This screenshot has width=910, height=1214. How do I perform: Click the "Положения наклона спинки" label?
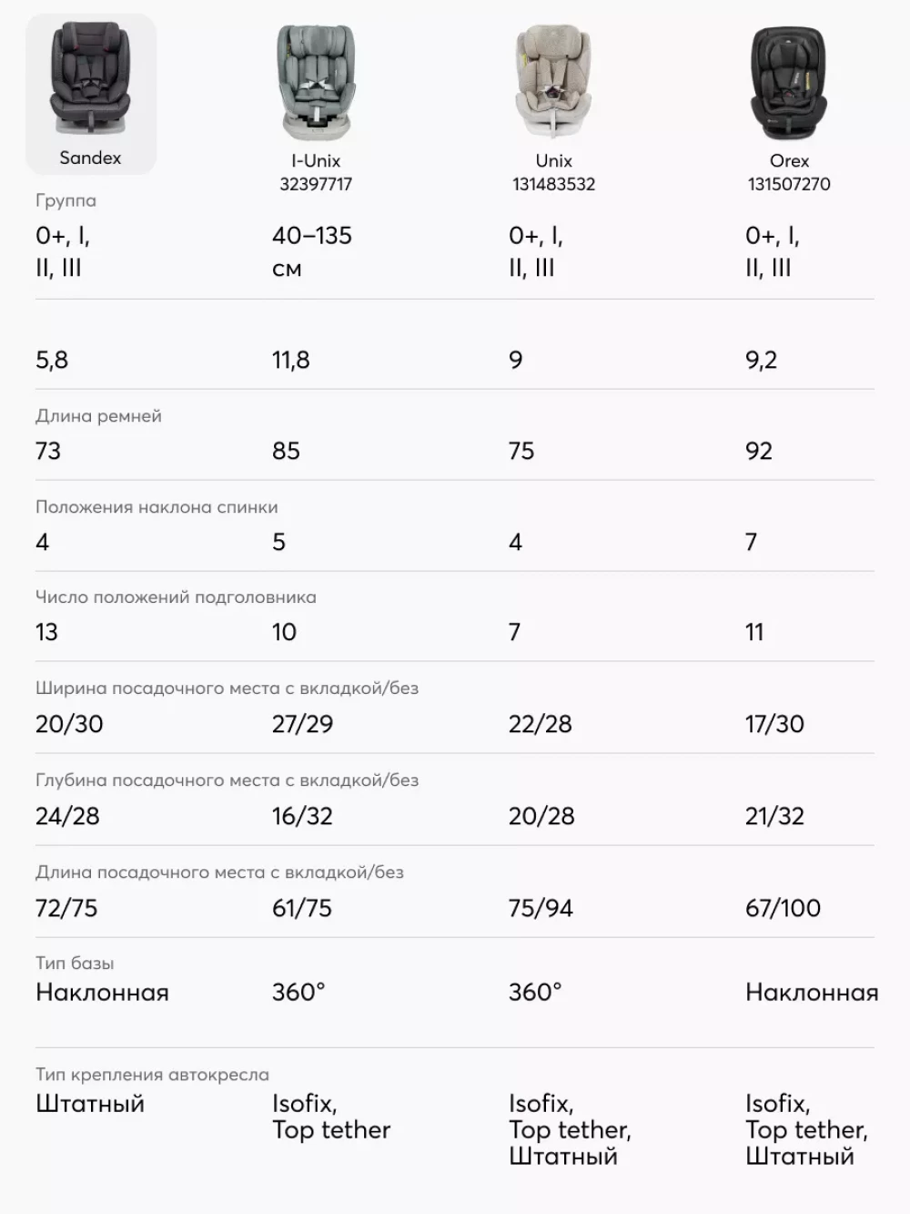[x=157, y=507]
